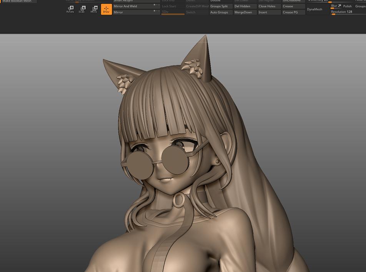
Task: Toggle the DynaMesh Polish option
Action: pyautogui.click(x=348, y=6)
